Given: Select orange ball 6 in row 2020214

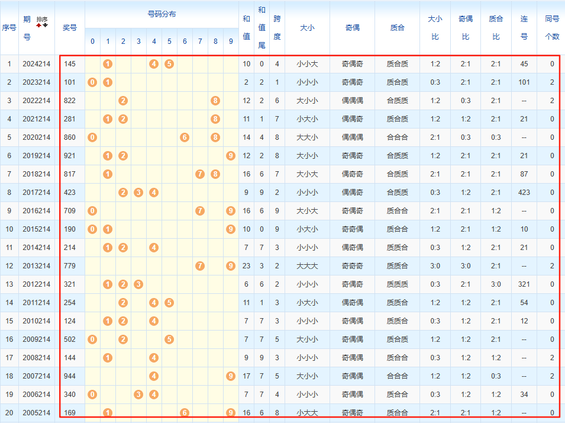Looking at the screenshot, I should click(x=185, y=137).
